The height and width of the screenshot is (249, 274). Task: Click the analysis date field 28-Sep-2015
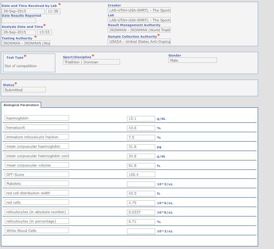[x=19, y=32]
